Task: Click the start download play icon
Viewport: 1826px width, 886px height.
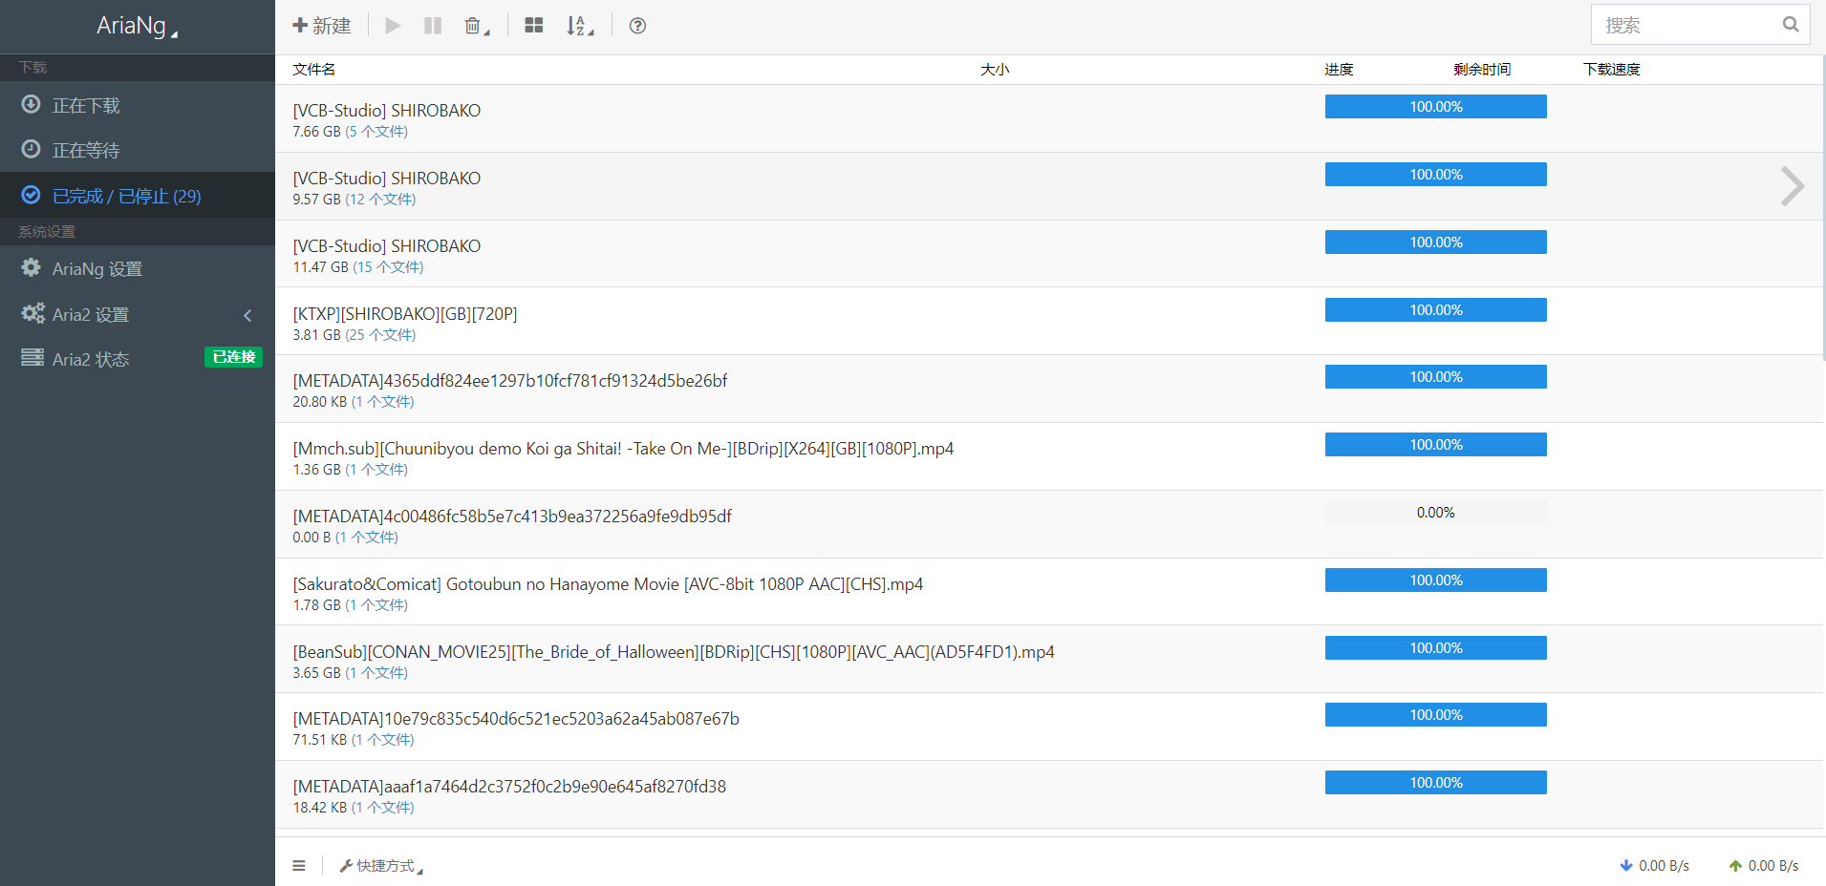Action: coord(393,26)
